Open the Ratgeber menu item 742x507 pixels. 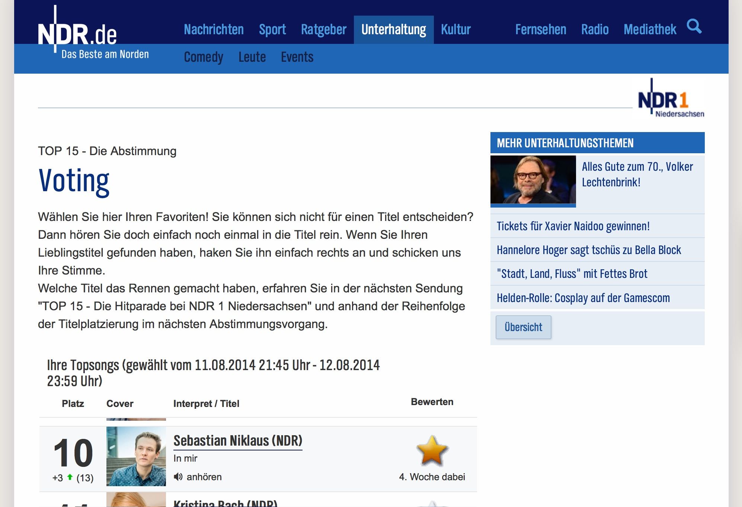click(x=324, y=30)
